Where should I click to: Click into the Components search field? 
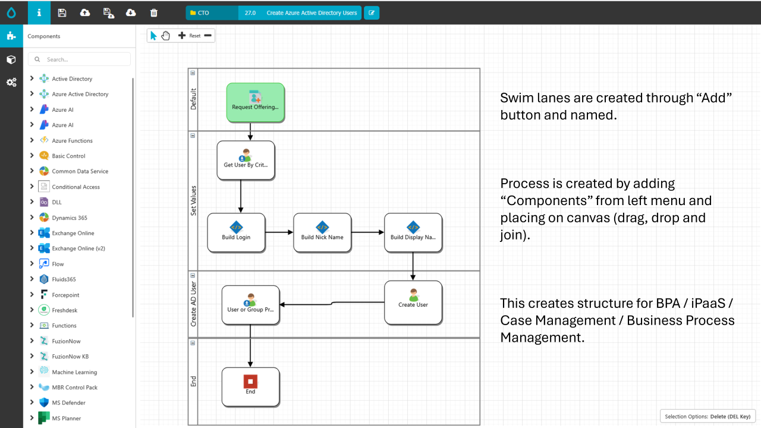point(79,59)
